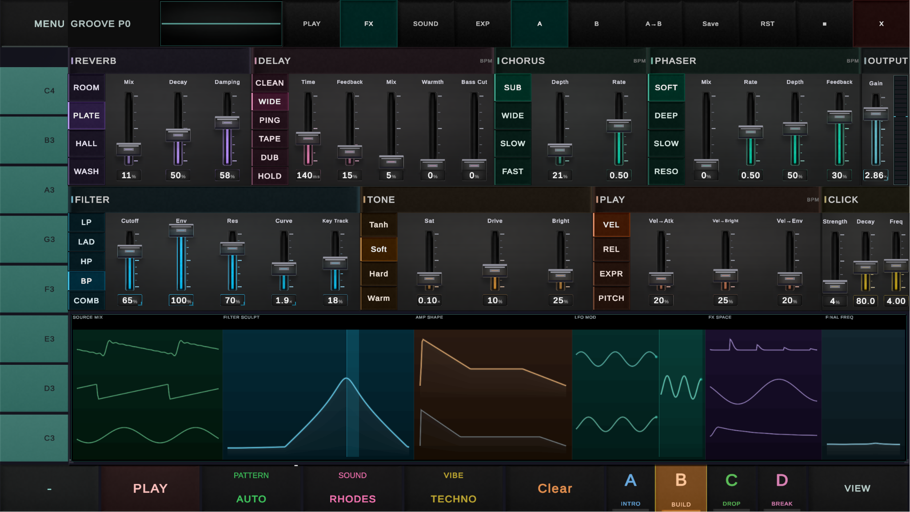Image resolution: width=910 pixels, height=512 pixels.
Task: Select the Warm tone mode
Action: coord(379,298)
